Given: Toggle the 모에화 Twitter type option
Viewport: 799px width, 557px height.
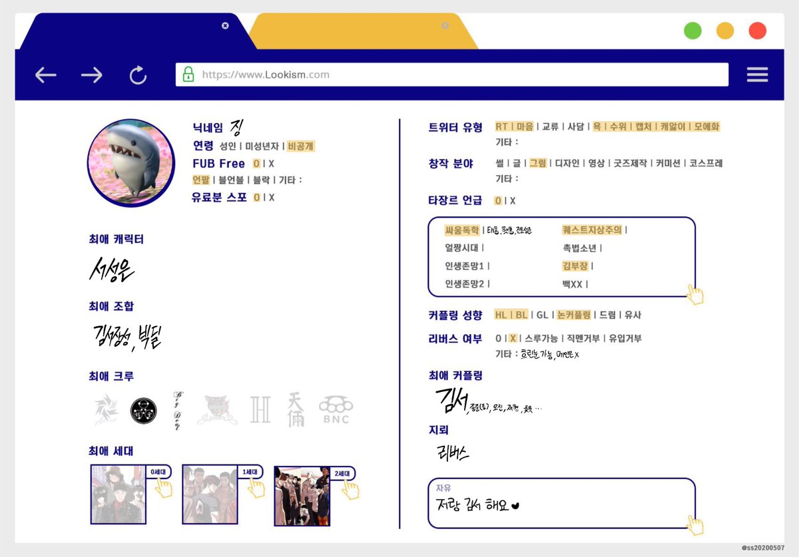Looking at the screenshot, I should 707,126.
